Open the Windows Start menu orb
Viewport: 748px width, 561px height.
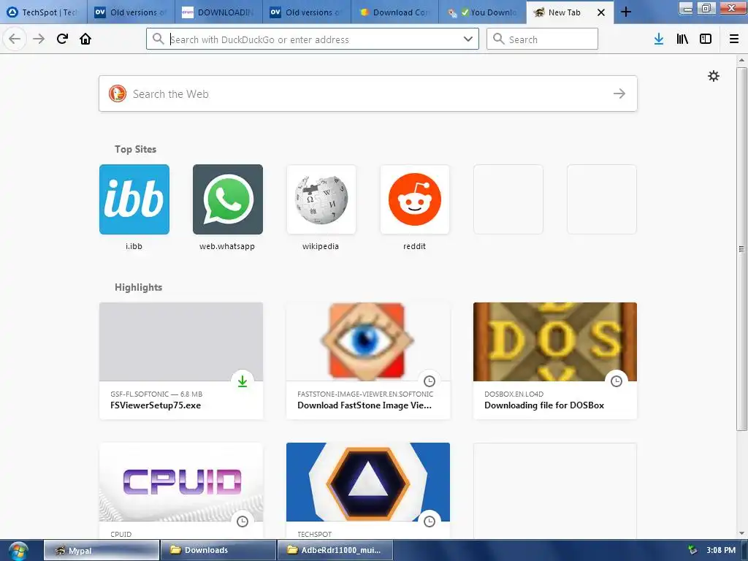click(18, 551)
